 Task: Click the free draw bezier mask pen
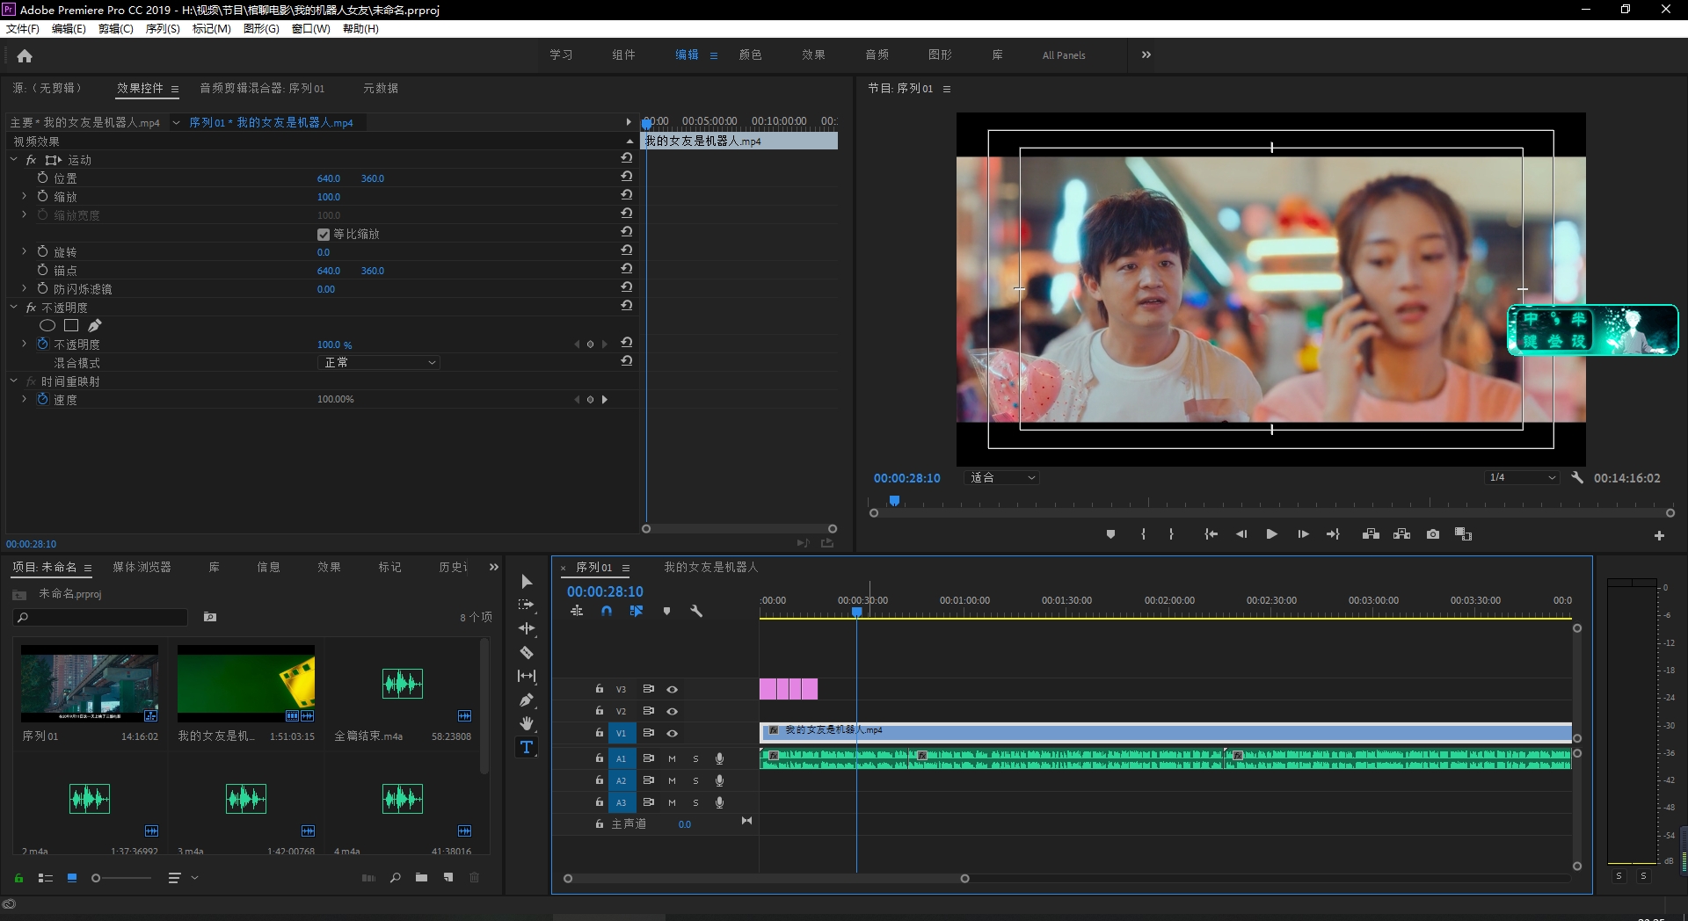[x=94, y=325]
